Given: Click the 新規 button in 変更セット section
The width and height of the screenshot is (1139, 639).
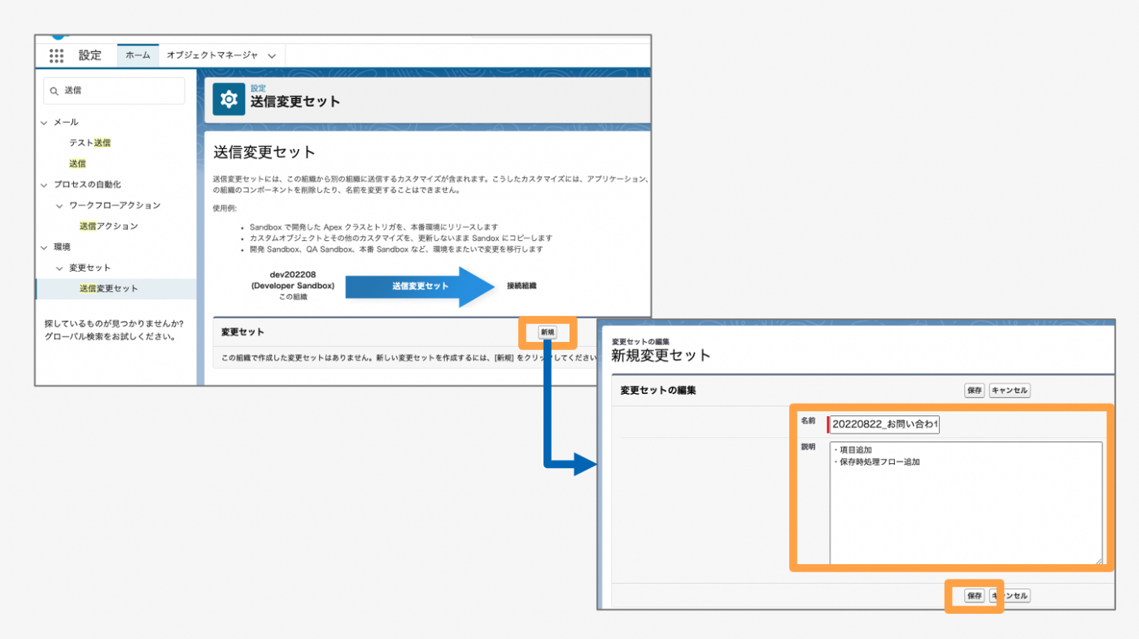Looking at the screenshot, I should pos(548,332).
